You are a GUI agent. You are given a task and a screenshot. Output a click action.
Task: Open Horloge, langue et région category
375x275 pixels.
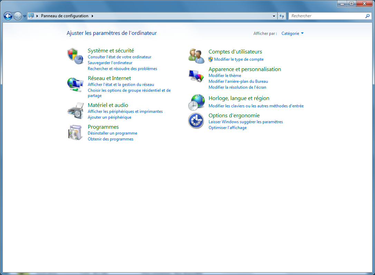239,98
